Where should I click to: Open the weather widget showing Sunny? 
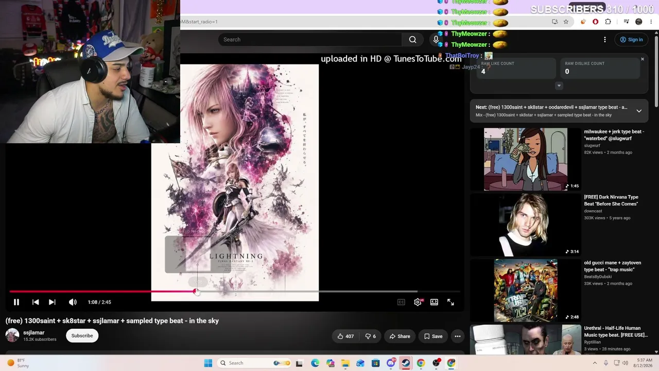[18, 363]
